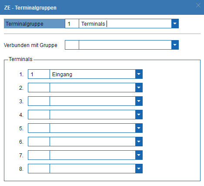Click the Verbunden mit Gruppe name field
Screen dimensions: 204x186
(125, 45)
